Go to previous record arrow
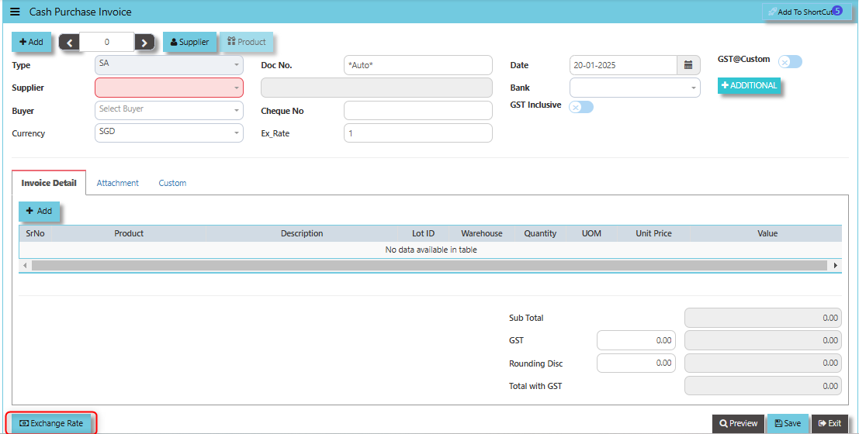859x434 pixels. 69,42
